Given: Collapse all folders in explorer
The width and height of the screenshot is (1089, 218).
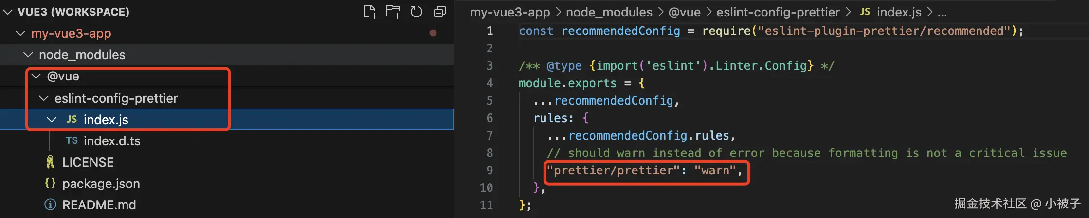Looking at the screenshot, I should pyautogui.click(x=440, y=12).
